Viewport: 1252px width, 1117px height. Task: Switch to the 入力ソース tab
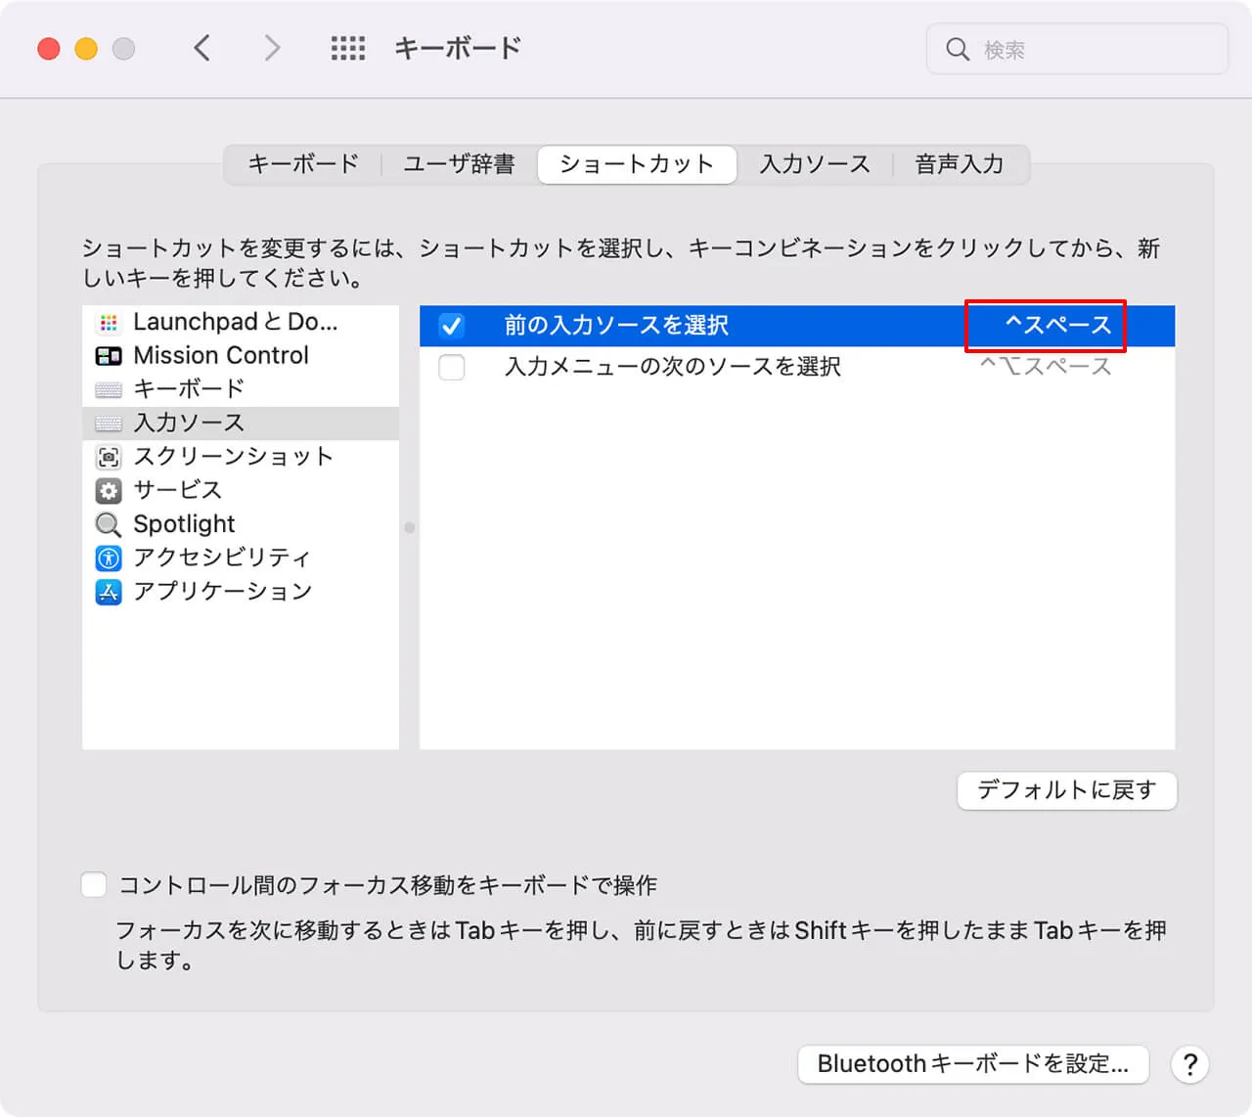(815, 164)
